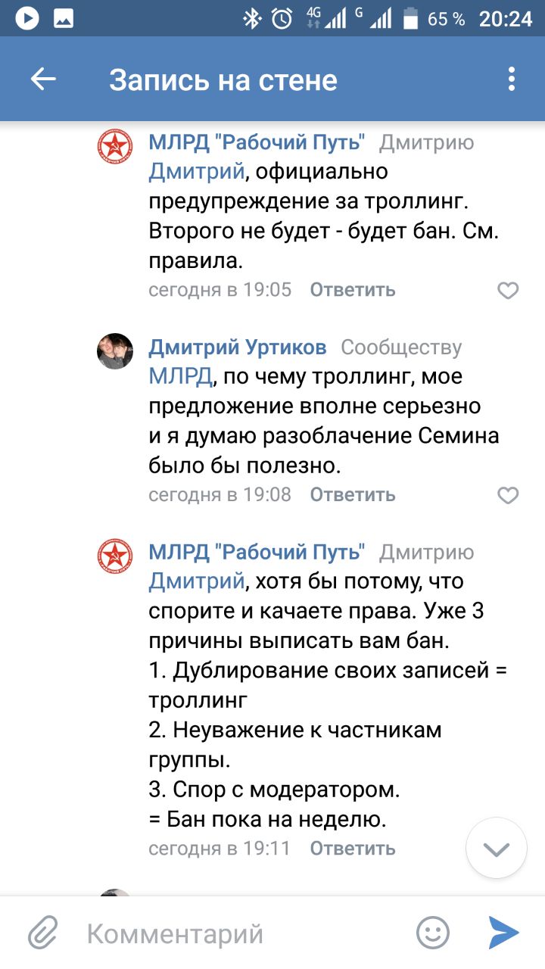
Task: Open the three-dot overflow menu
Action: point(512,79)
